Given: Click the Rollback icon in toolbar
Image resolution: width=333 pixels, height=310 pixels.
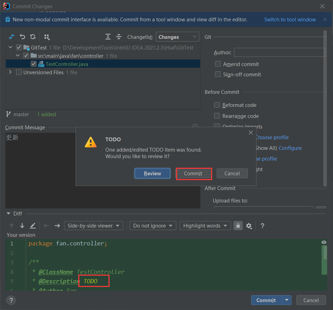Looking at the screenshot, I should [22, 37].
